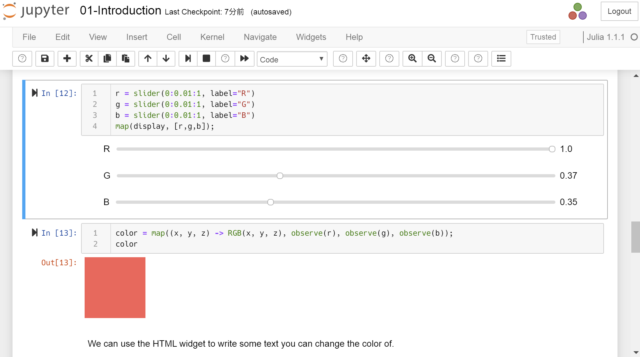This screenshot has height=357, width=640.
Task: Cut selected cells with the scissors icon
Action: (89, 59)
